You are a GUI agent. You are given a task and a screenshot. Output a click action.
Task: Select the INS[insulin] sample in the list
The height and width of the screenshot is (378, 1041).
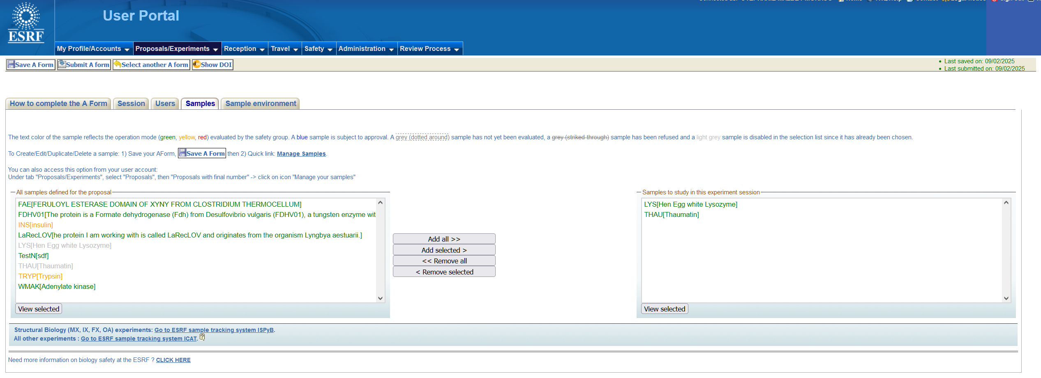tap(35, 225)
